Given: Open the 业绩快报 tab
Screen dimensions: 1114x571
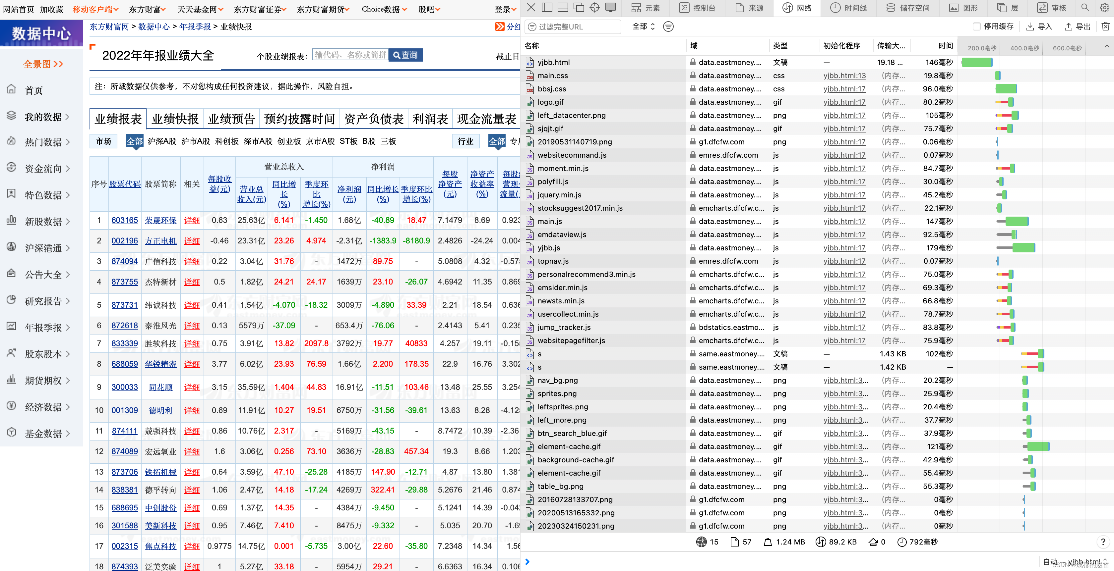Looking at the screenshot, I should [x=175, y=119].
